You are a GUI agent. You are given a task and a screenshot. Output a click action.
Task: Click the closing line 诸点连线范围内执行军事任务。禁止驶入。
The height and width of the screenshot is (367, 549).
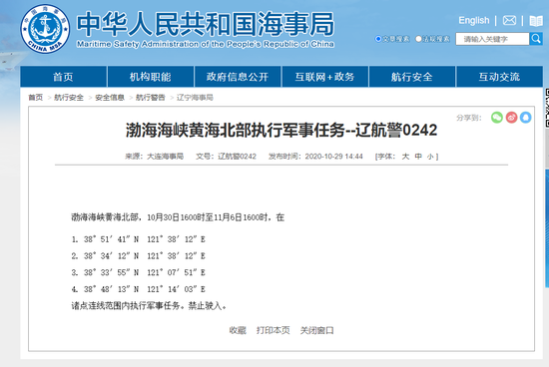pos(149,306)
